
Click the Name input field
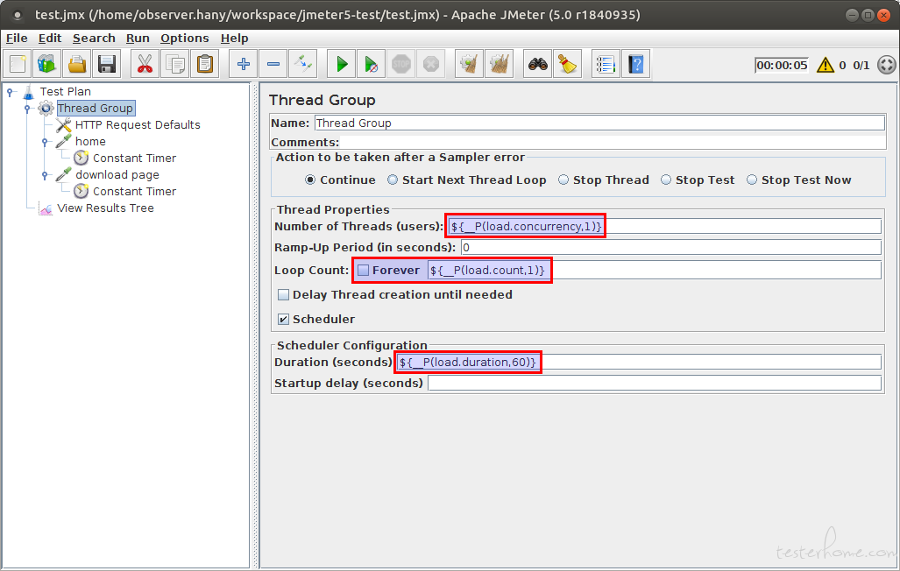599,123
